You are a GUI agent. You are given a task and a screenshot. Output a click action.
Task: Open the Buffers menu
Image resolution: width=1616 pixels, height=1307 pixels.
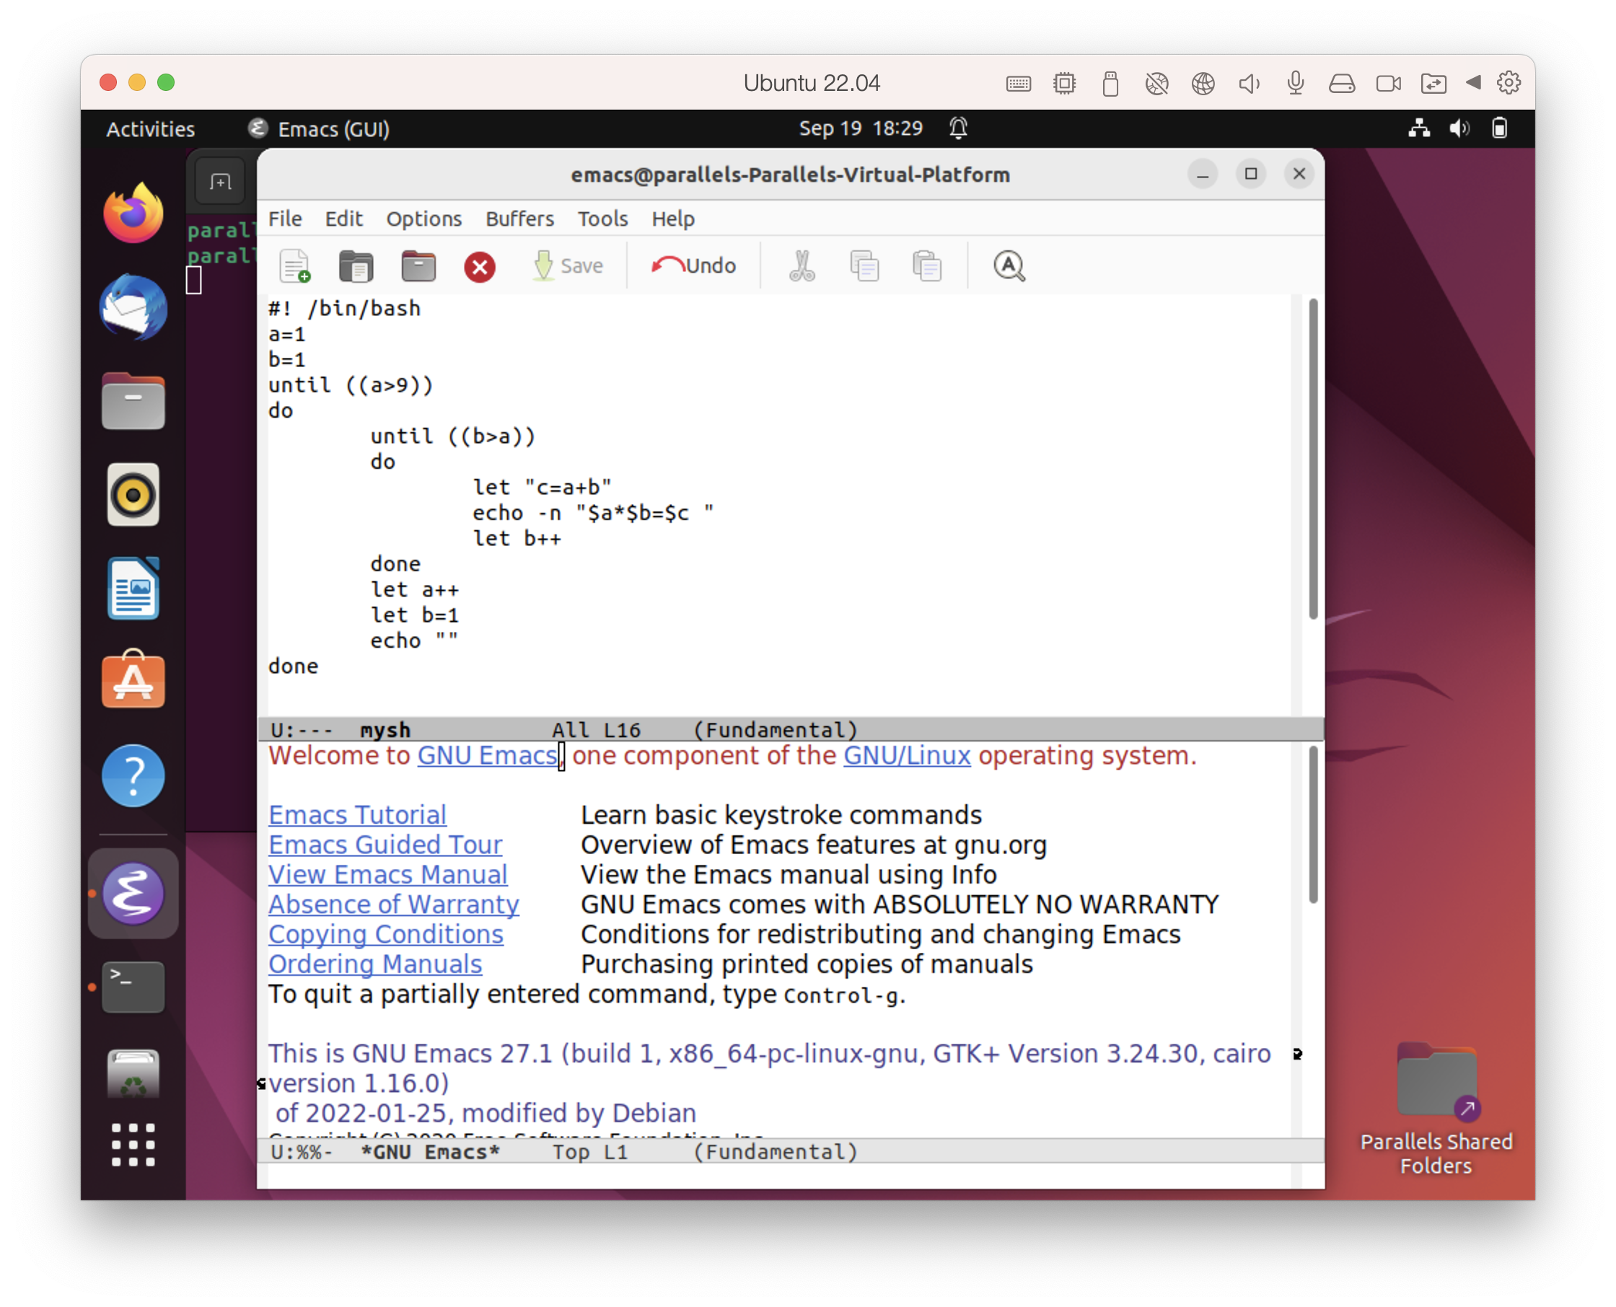point(519,219)
